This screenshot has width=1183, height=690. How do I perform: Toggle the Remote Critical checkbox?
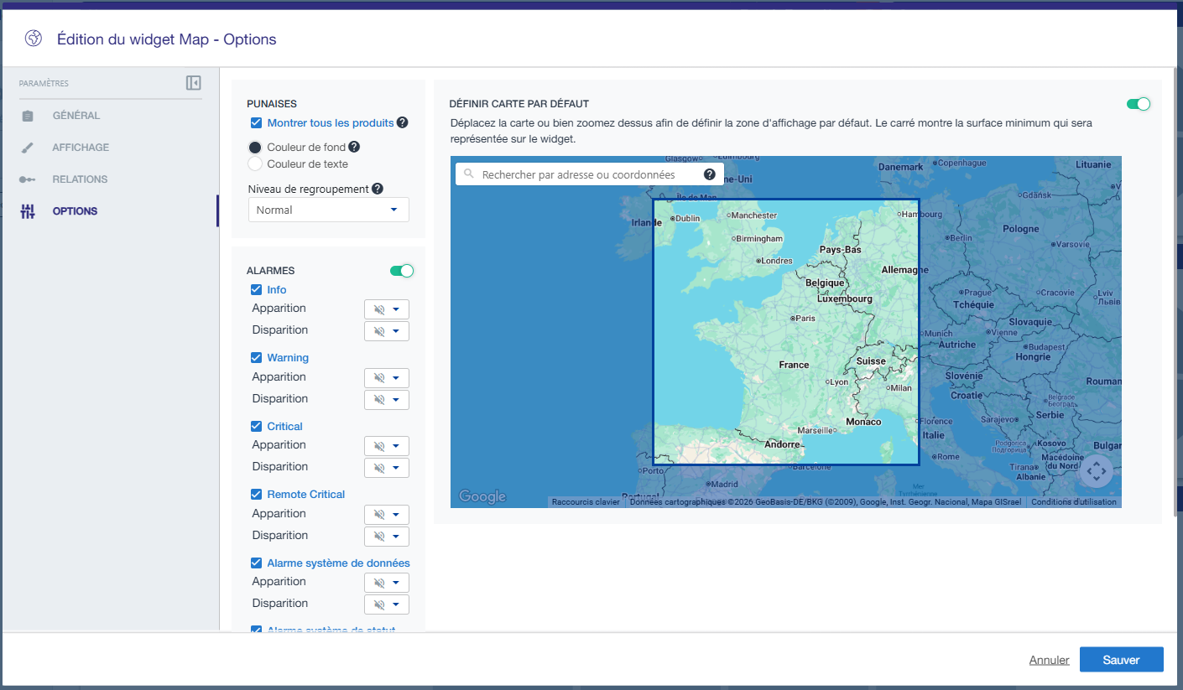257,495
